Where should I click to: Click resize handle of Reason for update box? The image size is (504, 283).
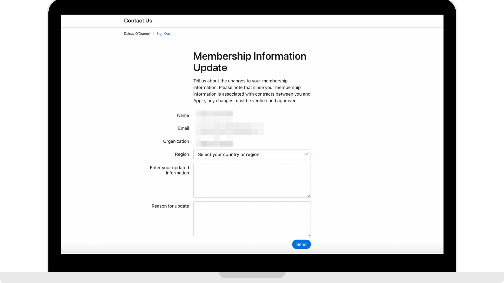309,234
